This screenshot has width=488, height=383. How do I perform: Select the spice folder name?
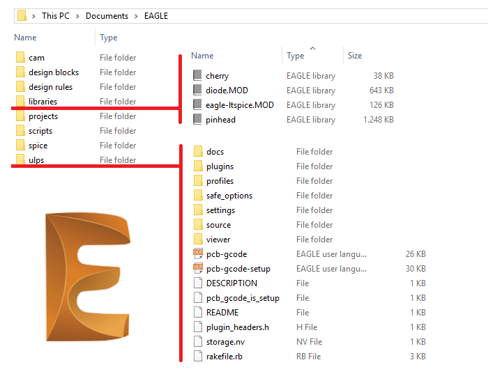(x=38, y=146)
